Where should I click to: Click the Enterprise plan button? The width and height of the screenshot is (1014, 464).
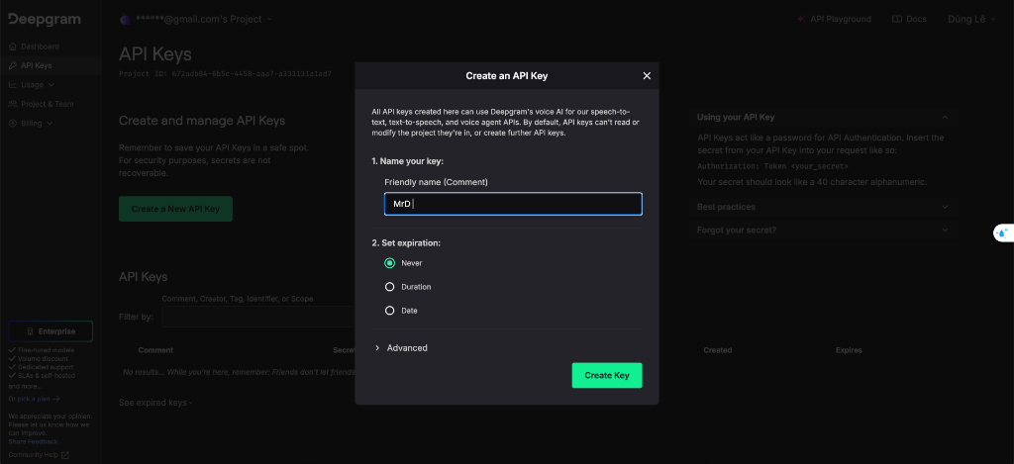point(51,331)
